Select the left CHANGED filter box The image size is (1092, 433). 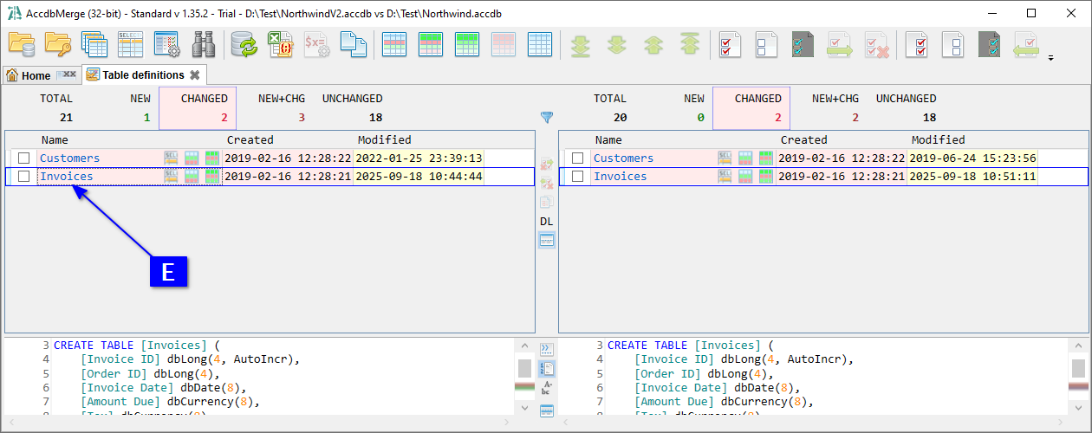click(x=198, y=108)
